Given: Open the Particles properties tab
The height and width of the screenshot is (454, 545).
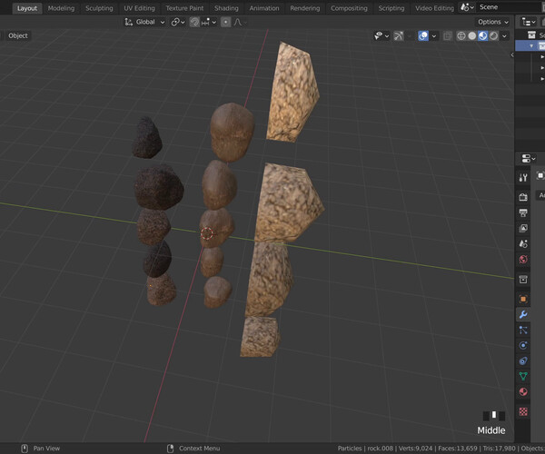Looking at the screenshot, I should point(523,330).
